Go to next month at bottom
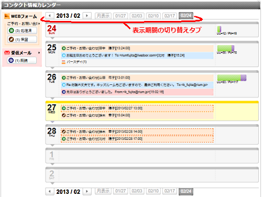 87,191
